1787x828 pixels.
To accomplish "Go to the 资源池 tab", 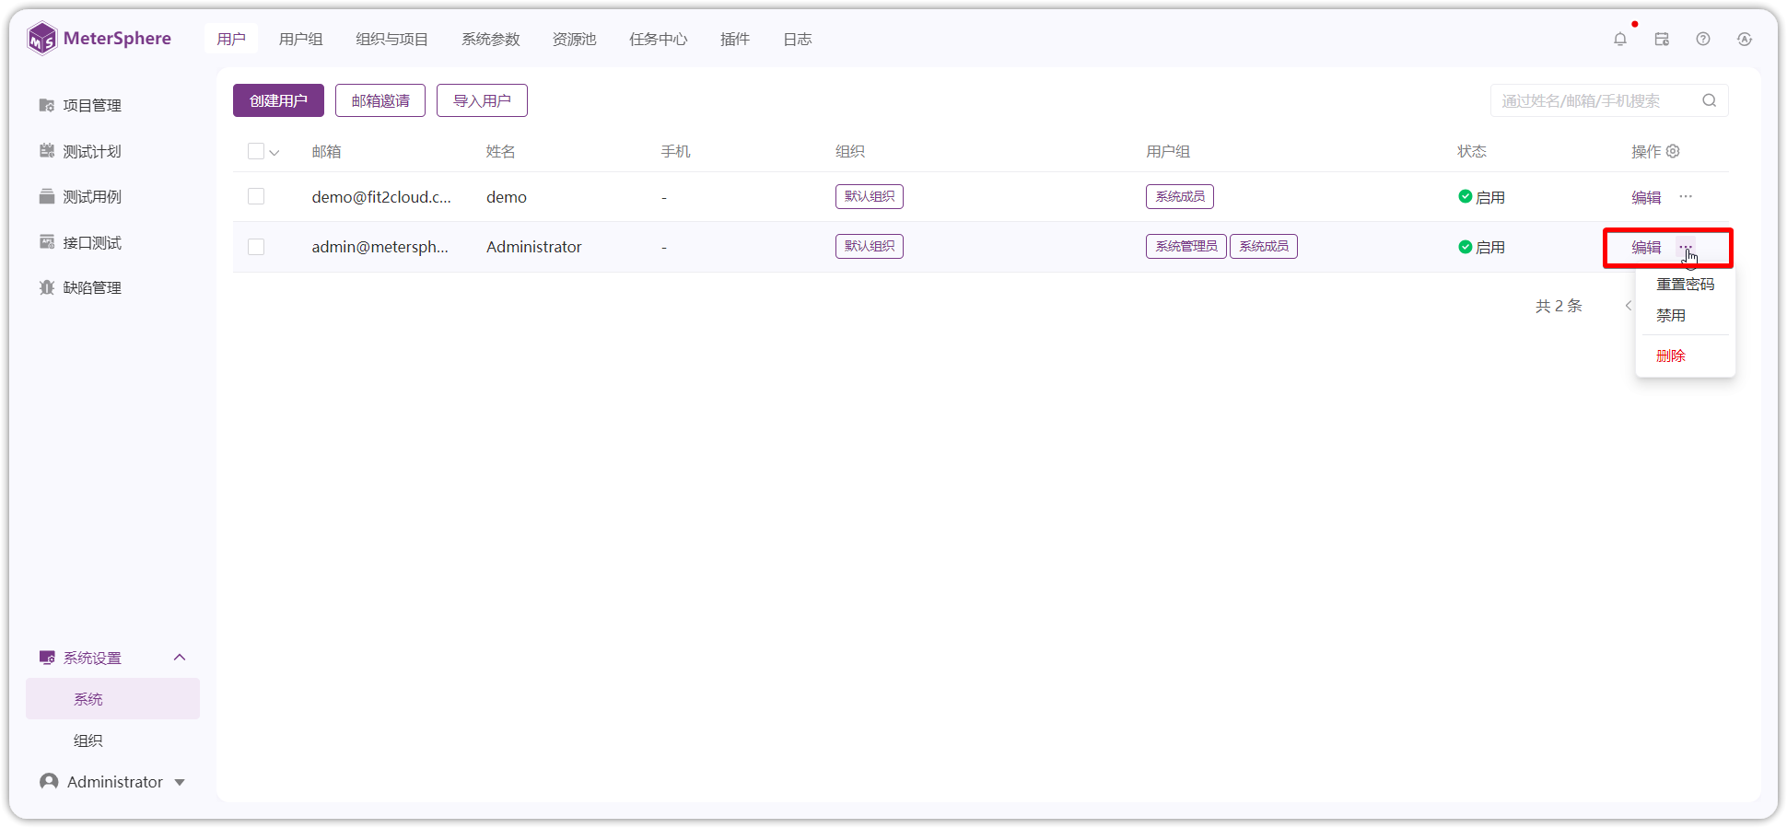I will pyautogui.click(x=575, y=39).
